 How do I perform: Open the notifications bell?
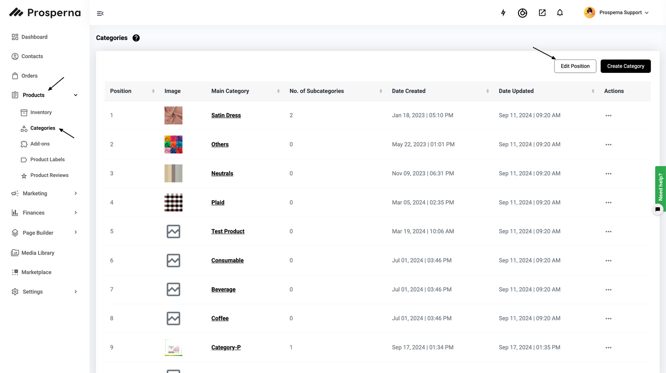click(560, 13)
